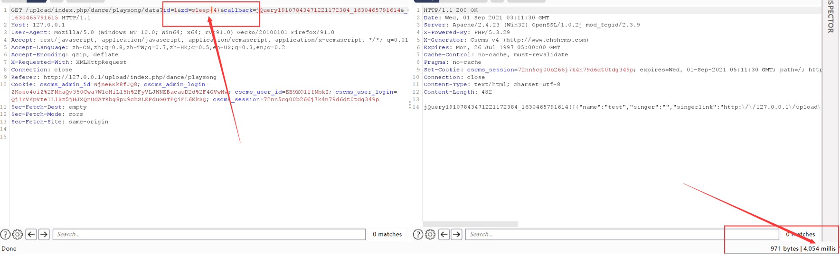
Task: Focus the request panel Search field
Action: [x=209, y=234]
